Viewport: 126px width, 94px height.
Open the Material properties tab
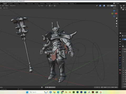point(120,70)
